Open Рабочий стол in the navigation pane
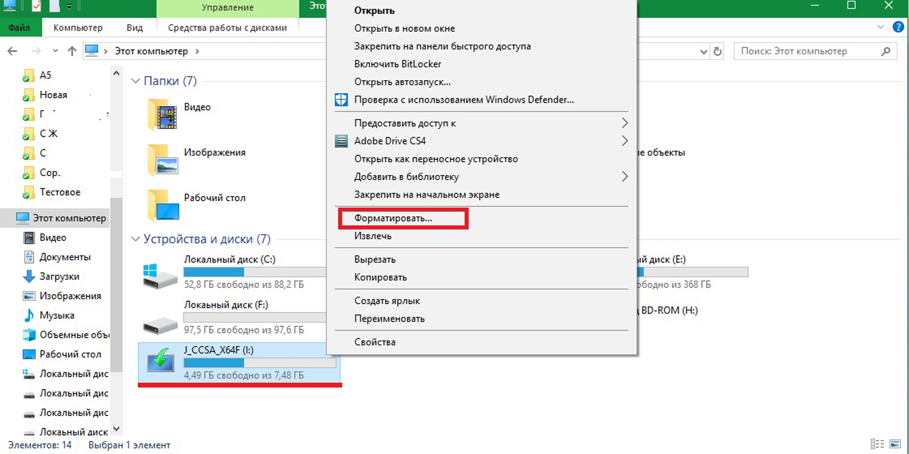 coord(70,354)
